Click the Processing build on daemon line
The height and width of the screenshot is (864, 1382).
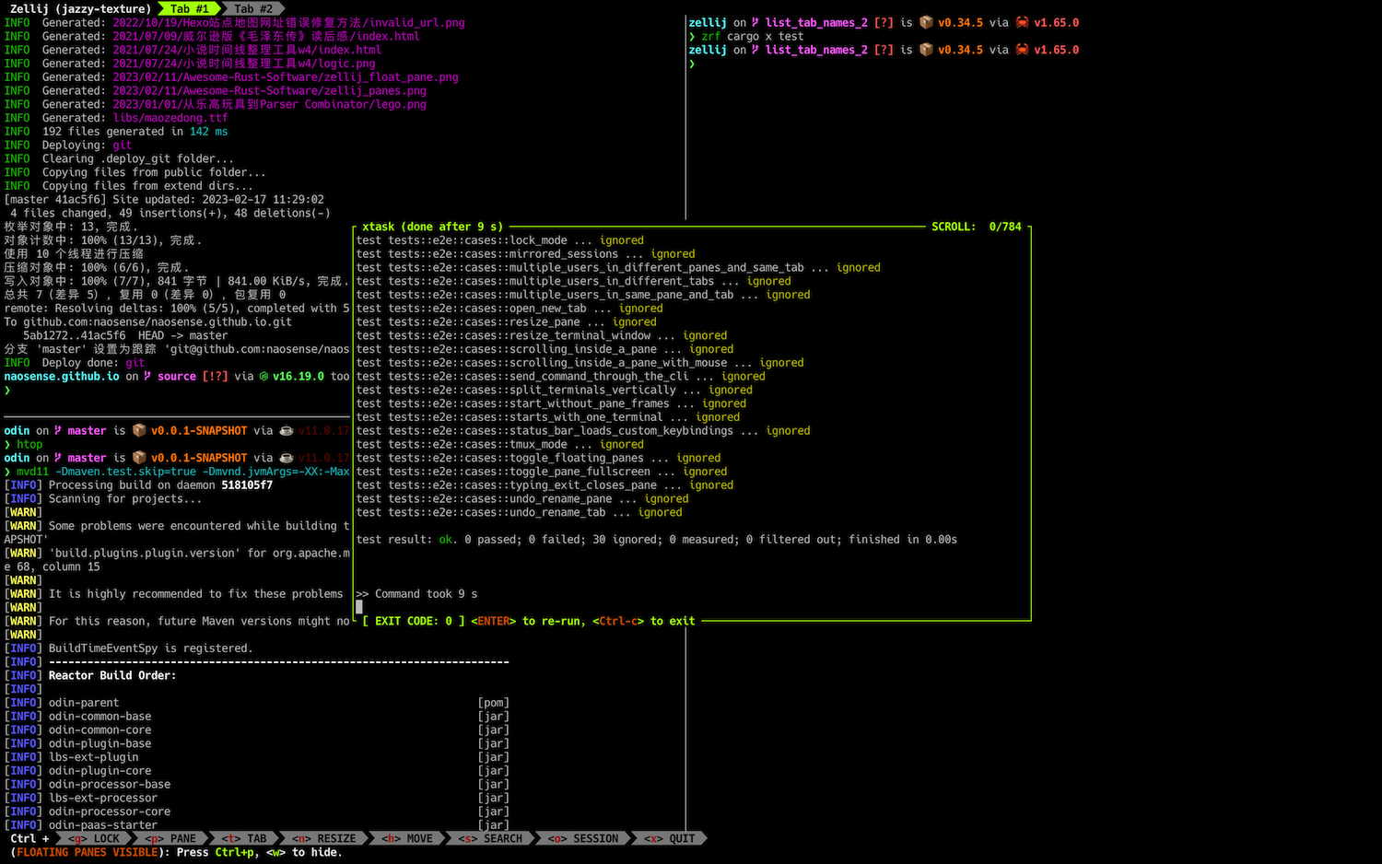tap(138, 485)
